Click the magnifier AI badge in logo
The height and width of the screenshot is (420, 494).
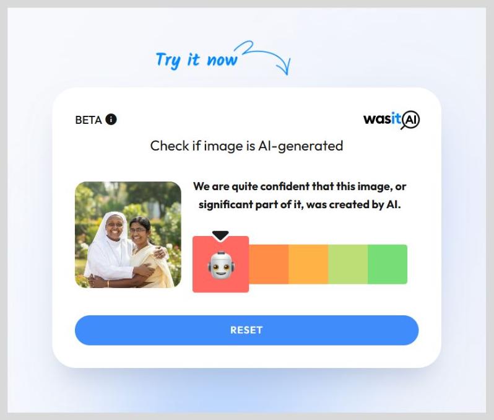click(410, 120)
